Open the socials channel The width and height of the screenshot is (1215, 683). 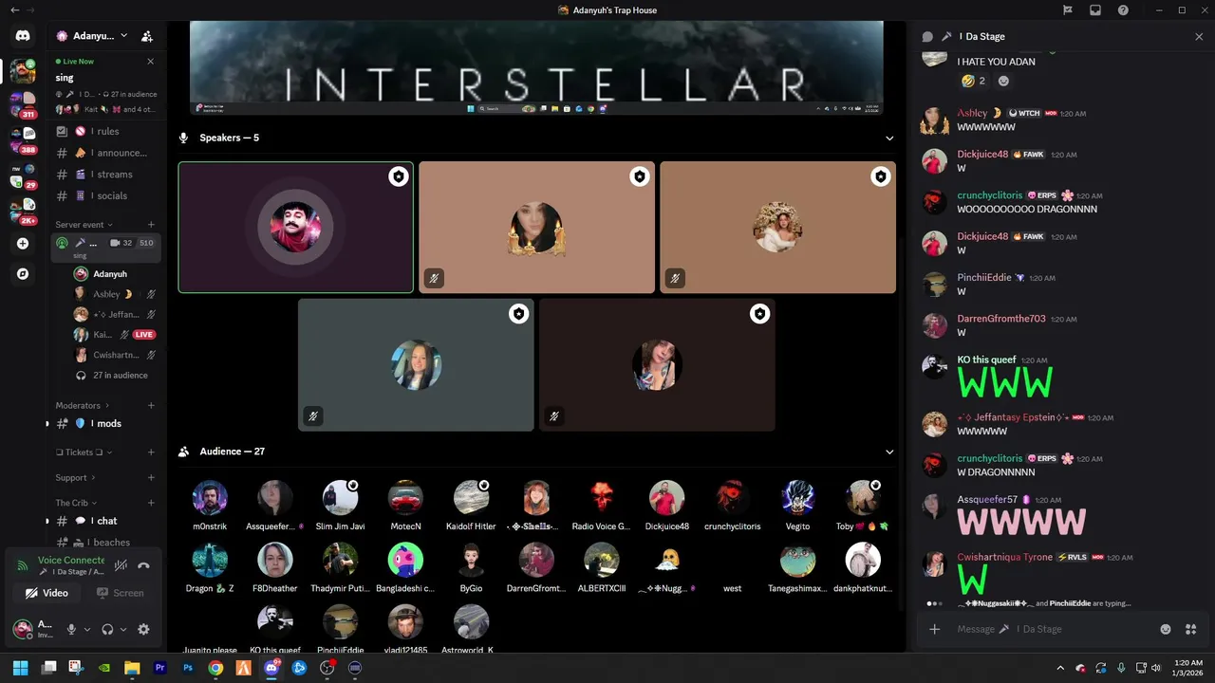[x=105, y=195]
